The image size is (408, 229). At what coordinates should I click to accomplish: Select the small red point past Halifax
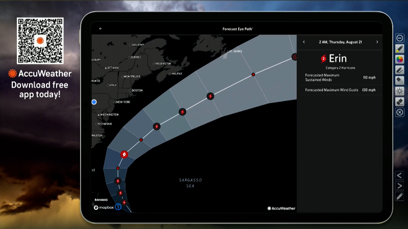253,74
